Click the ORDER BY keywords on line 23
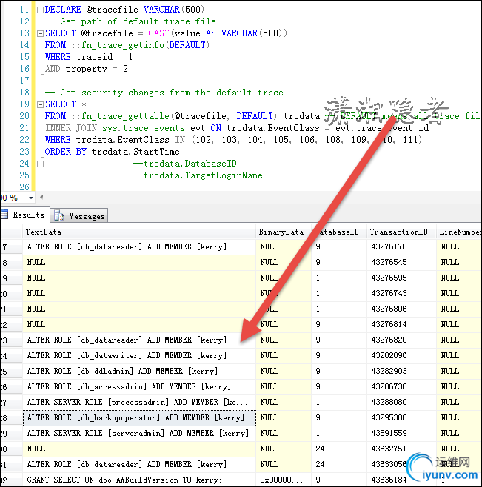 66,152
